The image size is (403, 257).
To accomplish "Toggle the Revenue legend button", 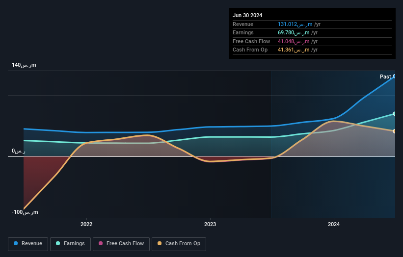I will (x=28, y=244).
